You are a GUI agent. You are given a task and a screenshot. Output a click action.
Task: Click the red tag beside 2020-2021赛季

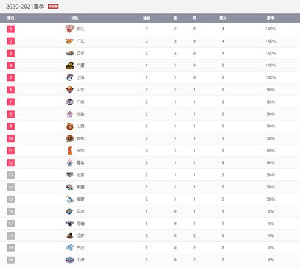pyautogui.click(x=53, y=6)
